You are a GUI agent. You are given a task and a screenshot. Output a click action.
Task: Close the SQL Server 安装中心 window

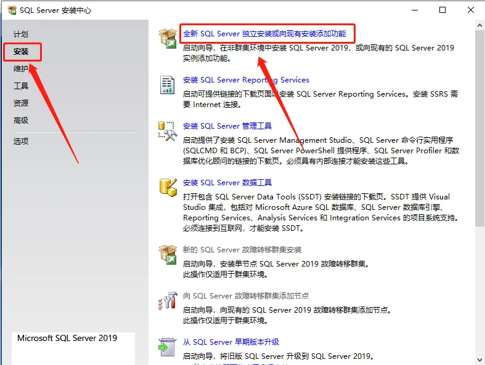471,10
